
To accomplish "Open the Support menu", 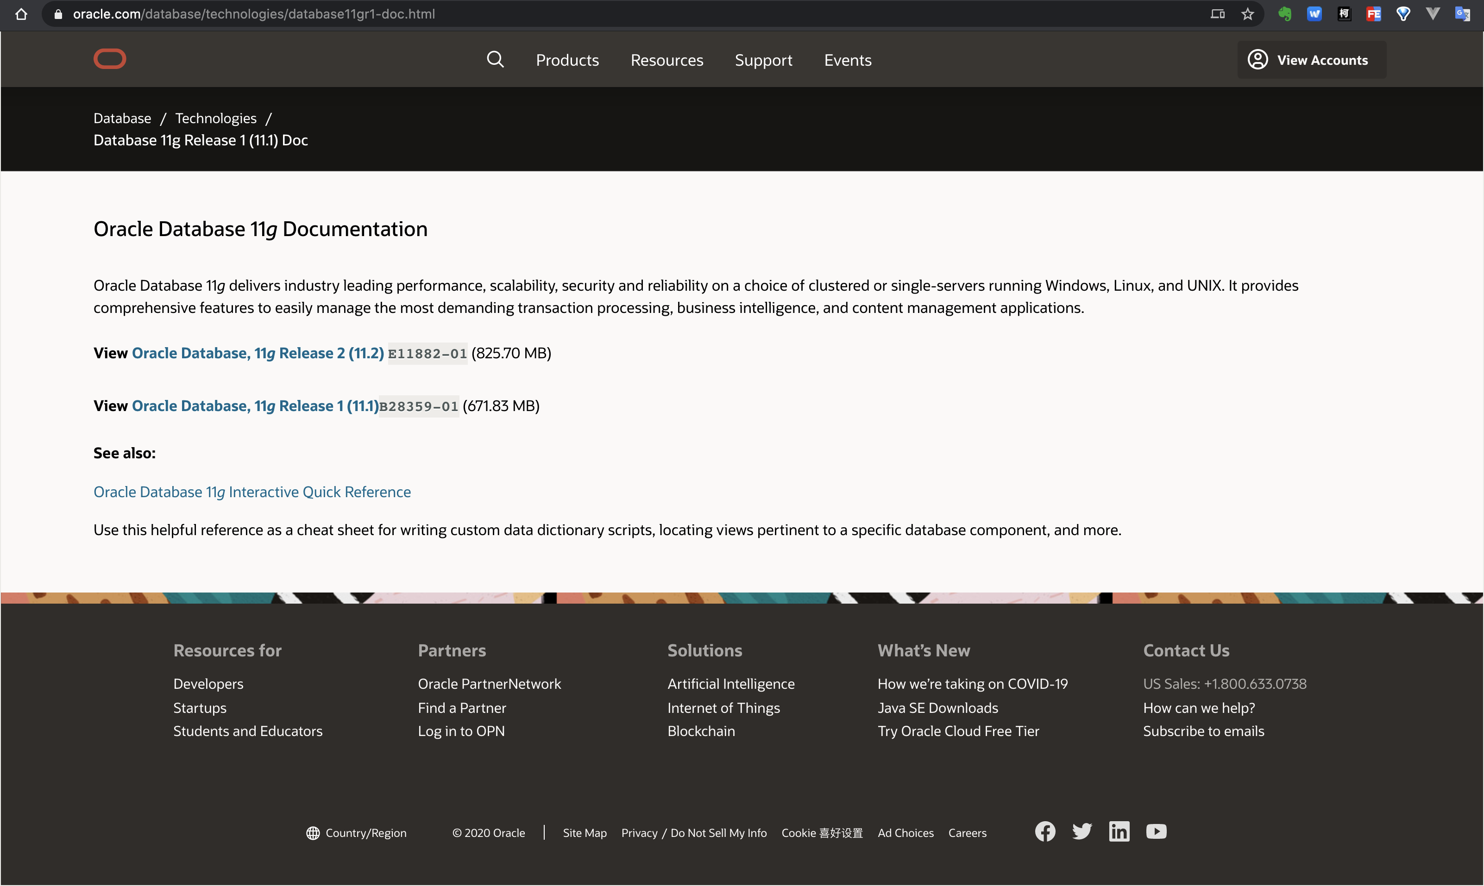I will tap(763, 60).
